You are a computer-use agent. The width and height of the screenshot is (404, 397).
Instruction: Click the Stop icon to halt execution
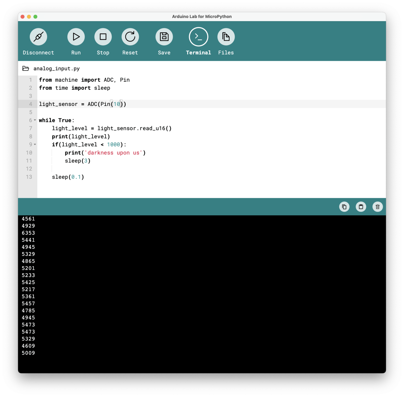(x=103, y=36)
